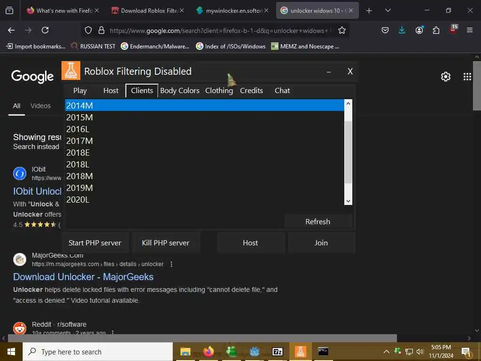This screenshot has width=481, height=361.
Task: Open the 7-Zip taskbar icon
Action: (x=277, y=352)
